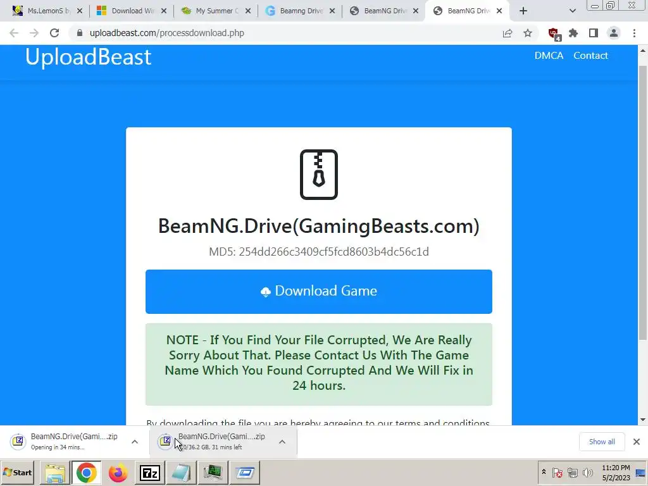648x486 pixels.
Task: Click the UploadBeast site logo
Action: [88, 56]
